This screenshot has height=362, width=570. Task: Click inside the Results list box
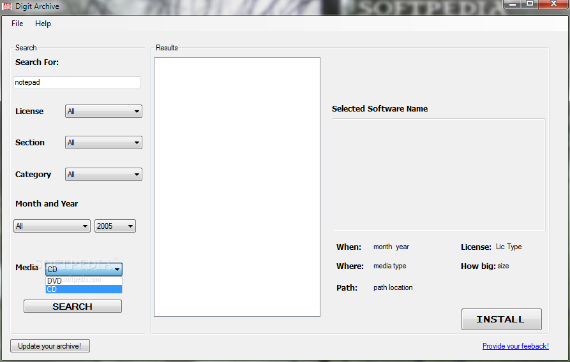[x=237, y=187]
